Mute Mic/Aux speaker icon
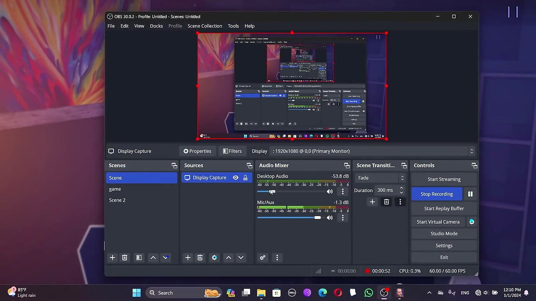536x301 pixels. (x=330, y=217)
